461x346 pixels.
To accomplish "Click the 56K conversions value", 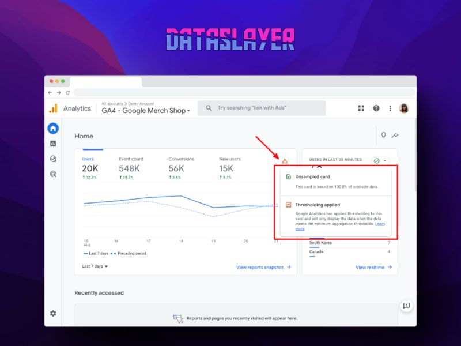I will 176,168.
